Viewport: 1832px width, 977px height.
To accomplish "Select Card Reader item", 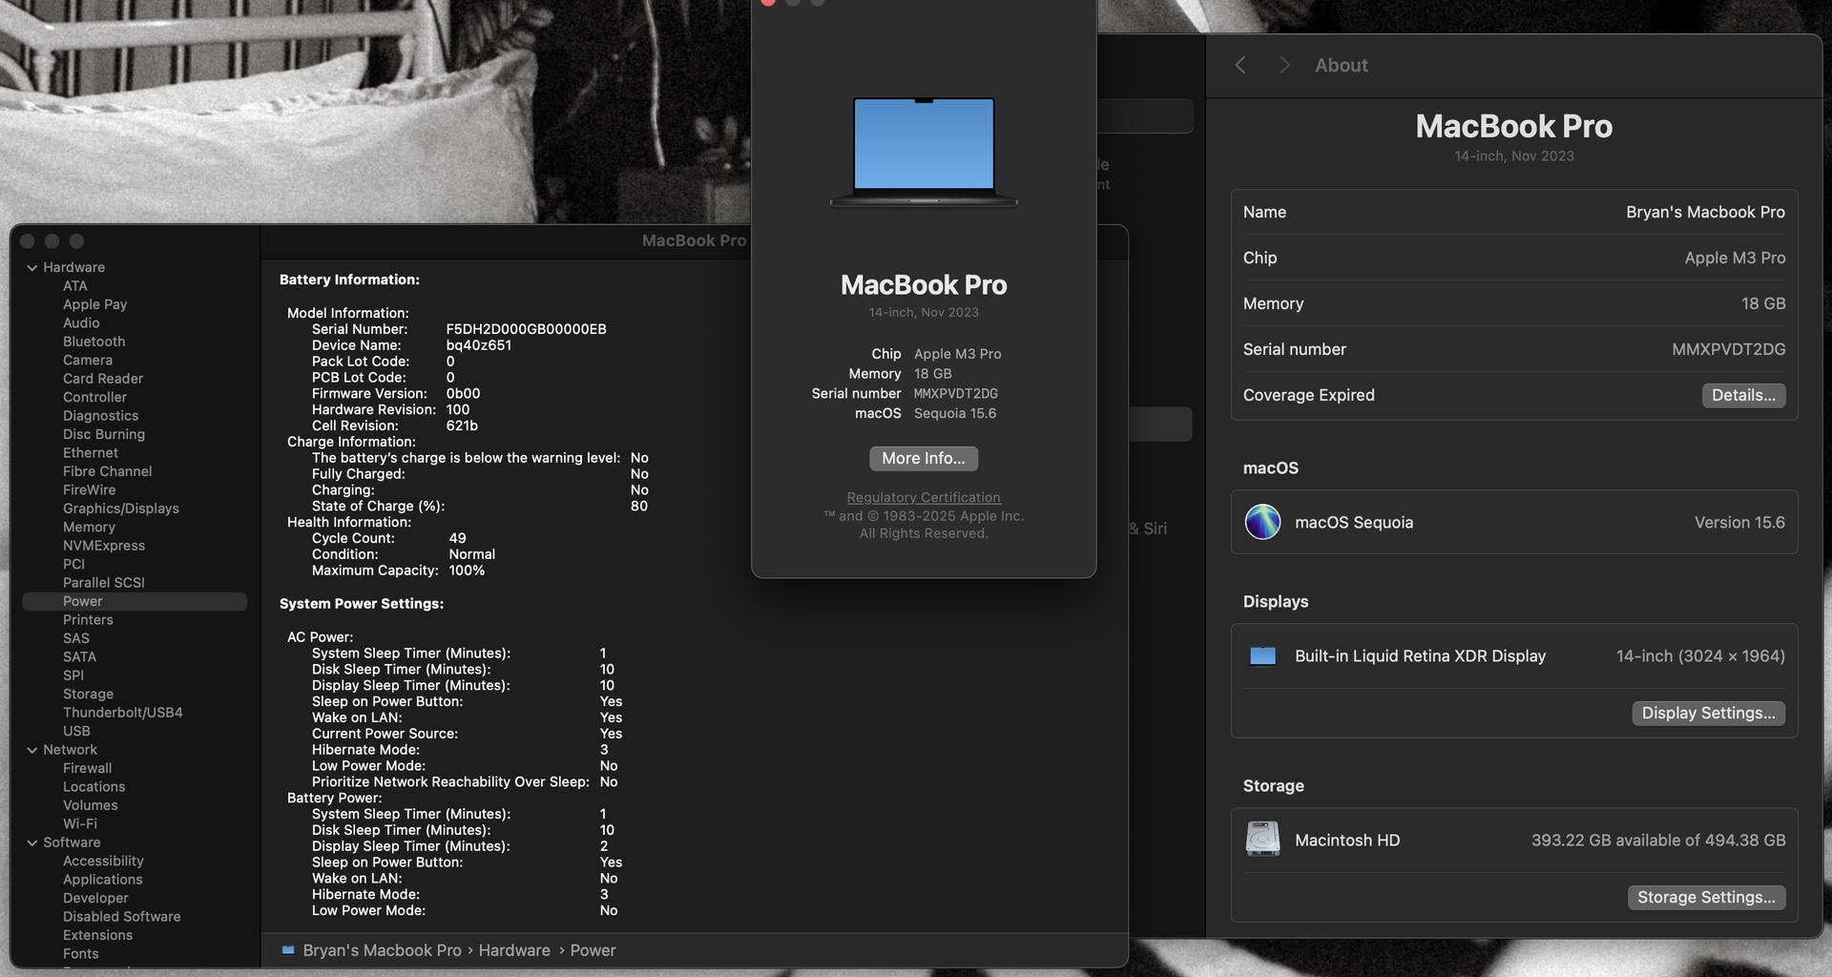I will [x=103, y=379].
